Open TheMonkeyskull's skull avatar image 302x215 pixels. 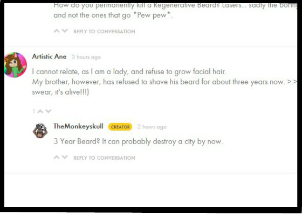coord(40,131)
